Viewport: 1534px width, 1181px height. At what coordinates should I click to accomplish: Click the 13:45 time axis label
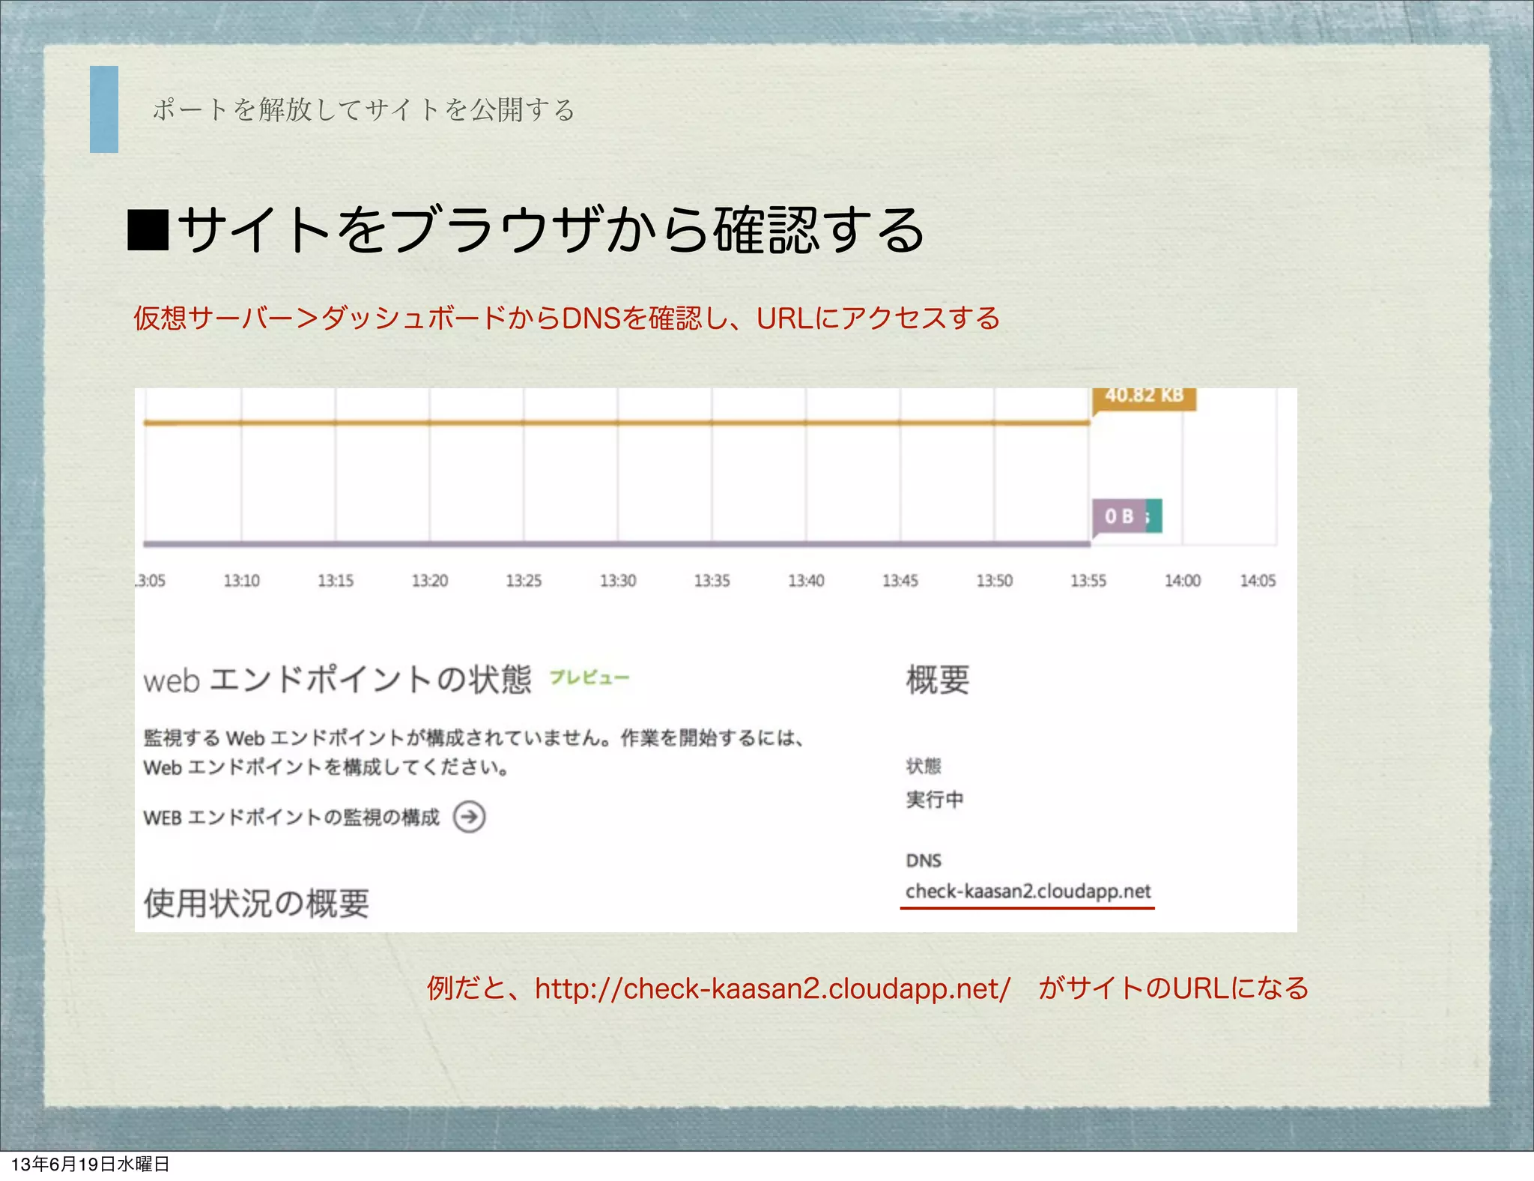(x=900, y=581)
